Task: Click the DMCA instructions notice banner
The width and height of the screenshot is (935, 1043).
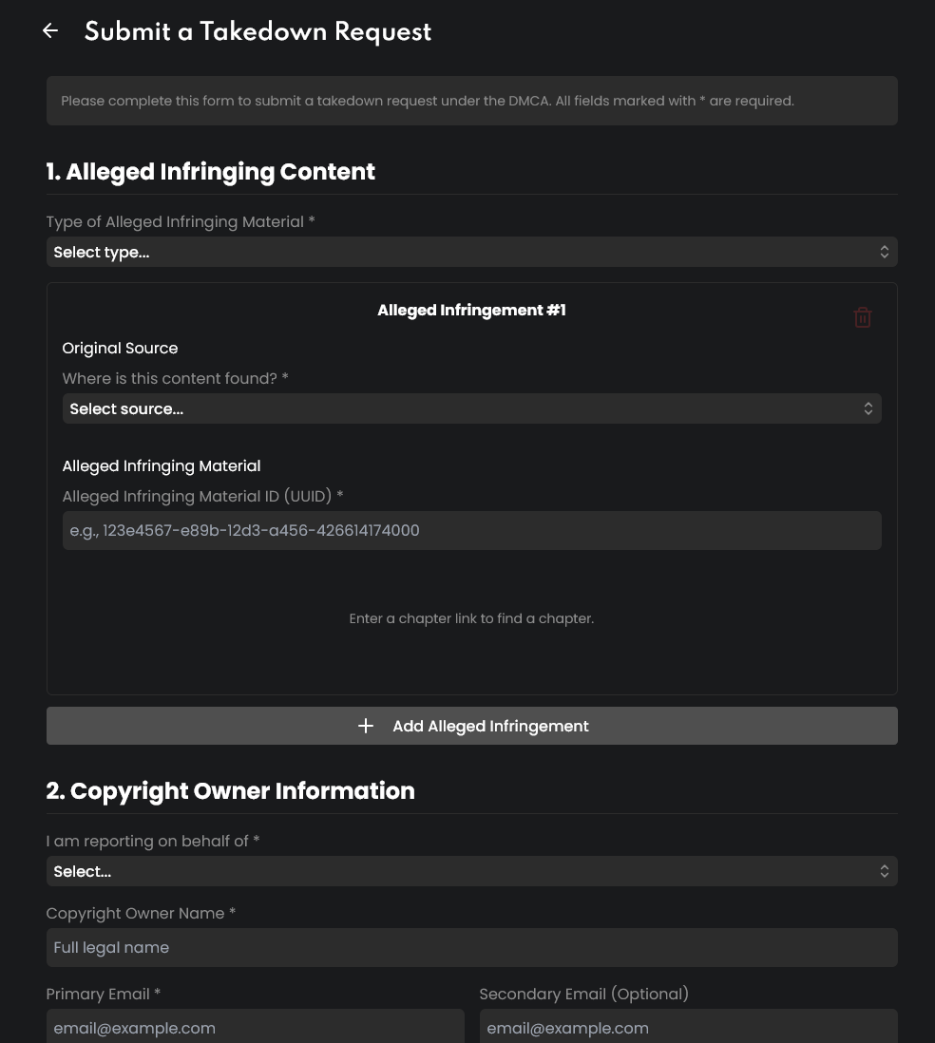Action: [x=471, y=101]
